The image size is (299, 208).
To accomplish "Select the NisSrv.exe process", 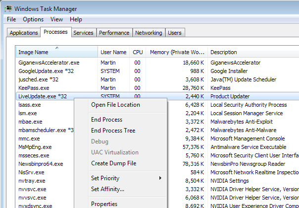I will [31, 172].
